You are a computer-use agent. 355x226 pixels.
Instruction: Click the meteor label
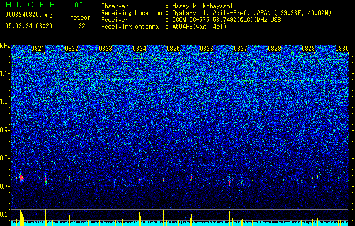point(80,18)
